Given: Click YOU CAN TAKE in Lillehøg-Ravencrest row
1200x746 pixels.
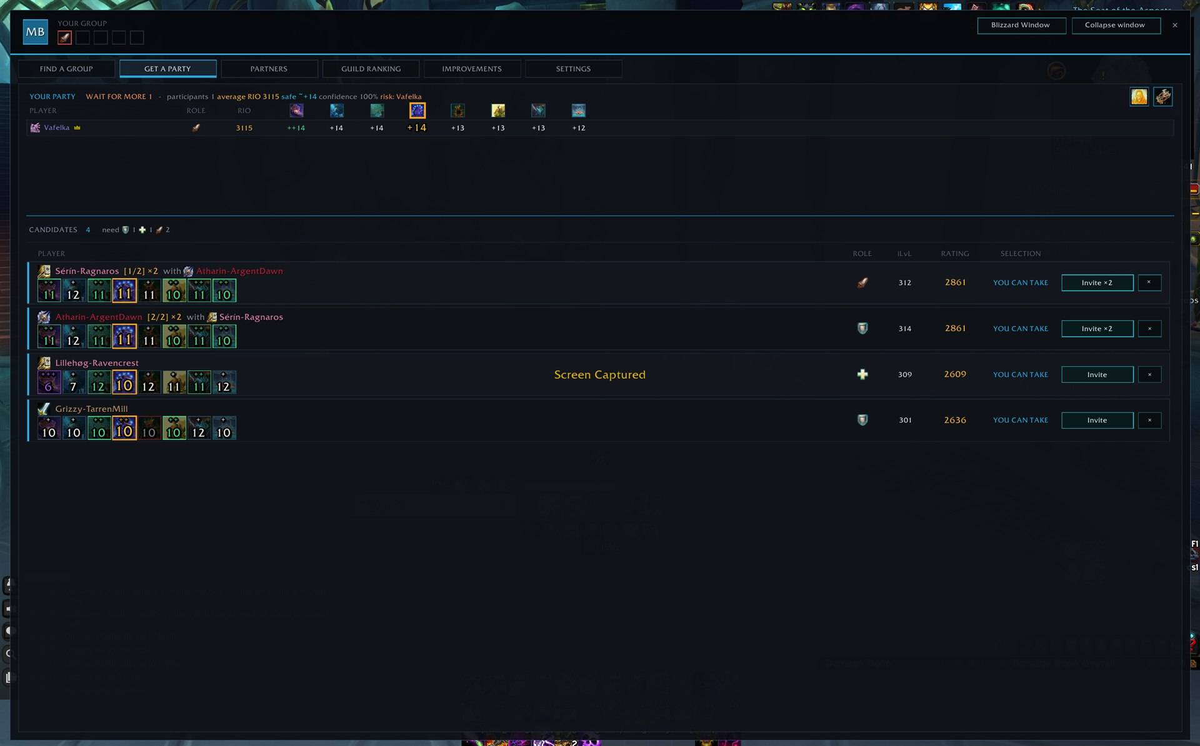Looking at the screenshot, I should 1020,374.
